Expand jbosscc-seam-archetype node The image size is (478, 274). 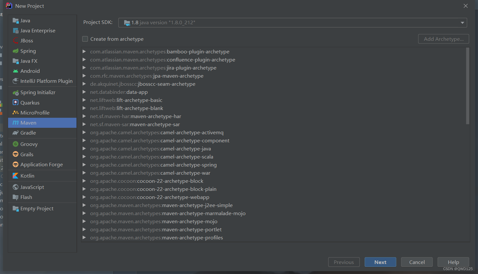coord(84,84)
